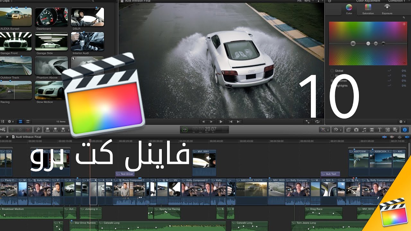
Task: Jump to next edit in viewer
Action: click(x=239, y=122)
